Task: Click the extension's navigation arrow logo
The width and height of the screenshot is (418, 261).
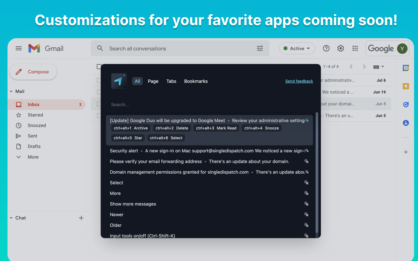Action: 119,81
